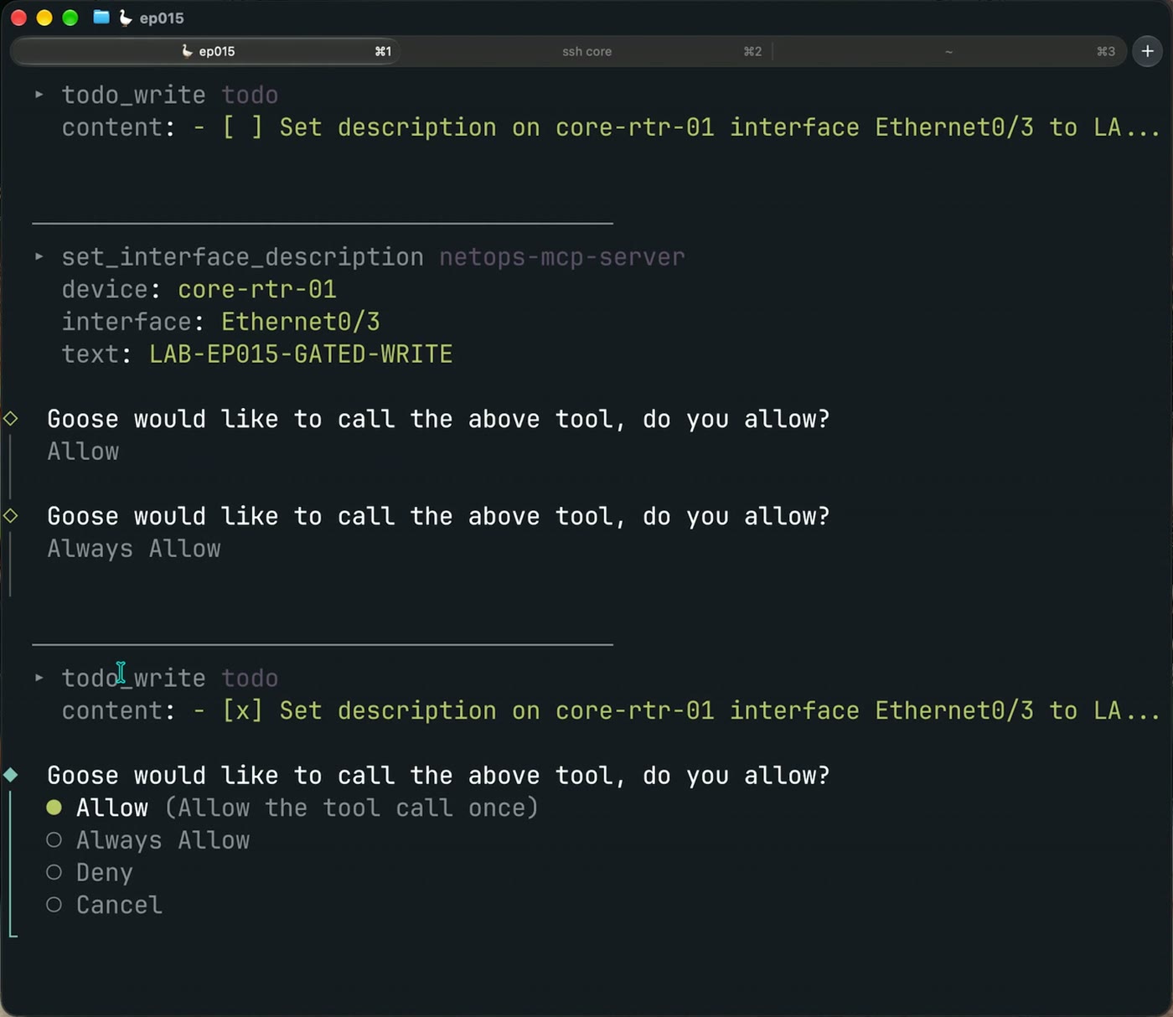Click the '(Allow the tool call once)' hint

coord(351,808)
